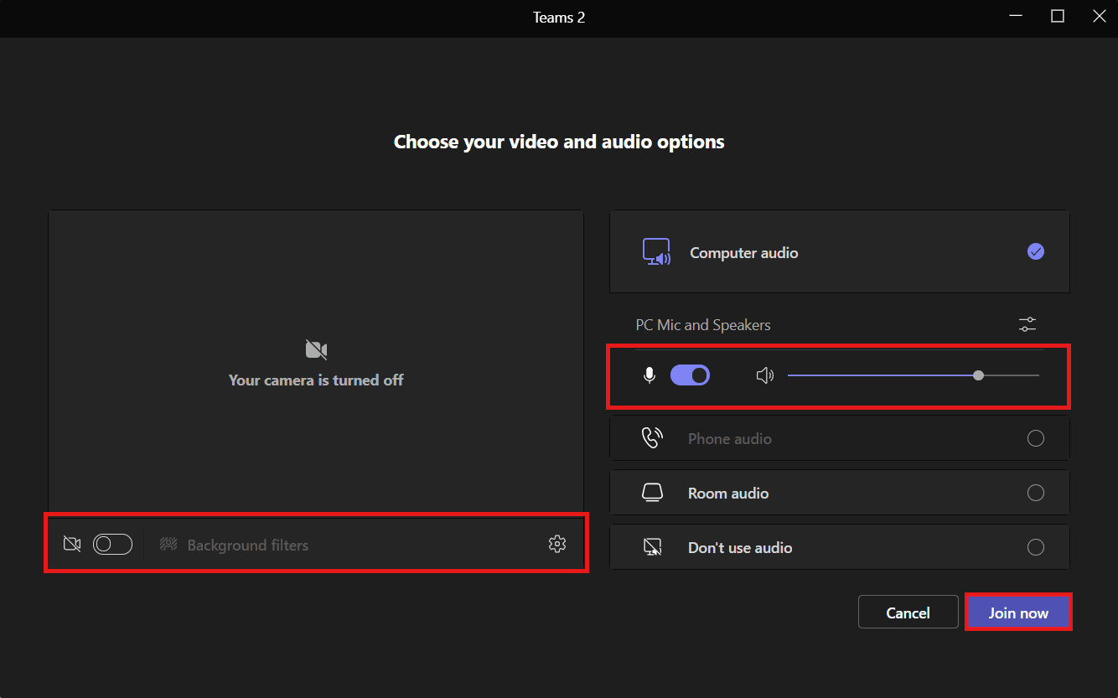
Task: Click the "Your camera is turned off" message
Action: [316, 380]
